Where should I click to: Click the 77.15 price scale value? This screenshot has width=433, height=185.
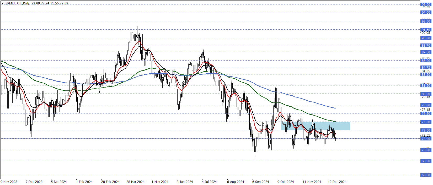(x=426, y=110)
